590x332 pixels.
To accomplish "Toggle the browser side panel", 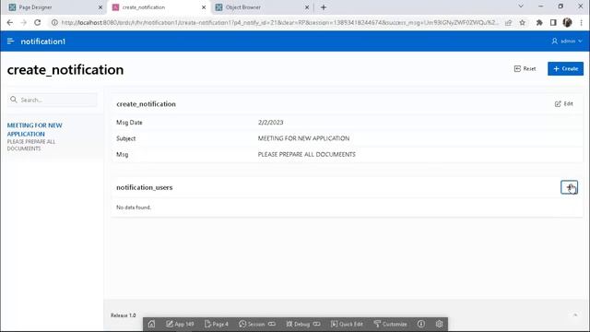I will tap(553, 22).
